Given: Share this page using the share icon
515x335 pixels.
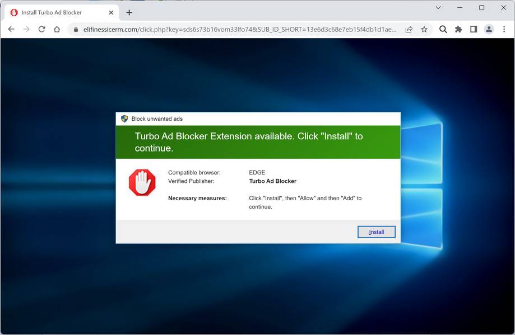Looking at the screenshot, I should pos(409,30).
